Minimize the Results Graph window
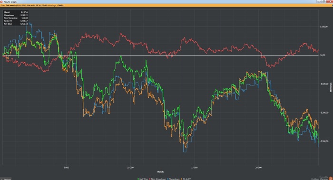The height and width of the screenshot is (180, 333). pos(319,1)
